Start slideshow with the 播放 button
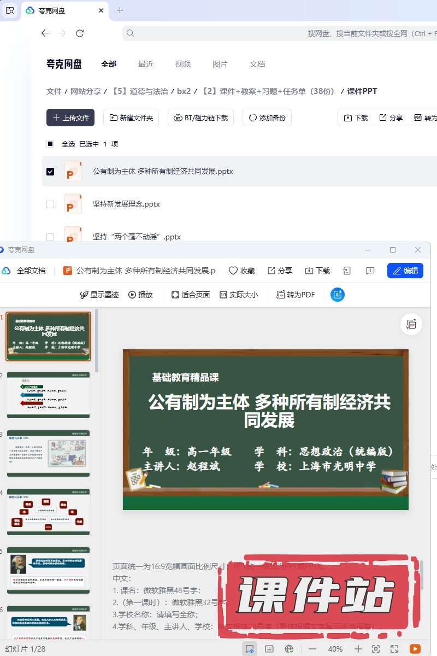Viewport: 437px width, 656px height. point(140,295)
